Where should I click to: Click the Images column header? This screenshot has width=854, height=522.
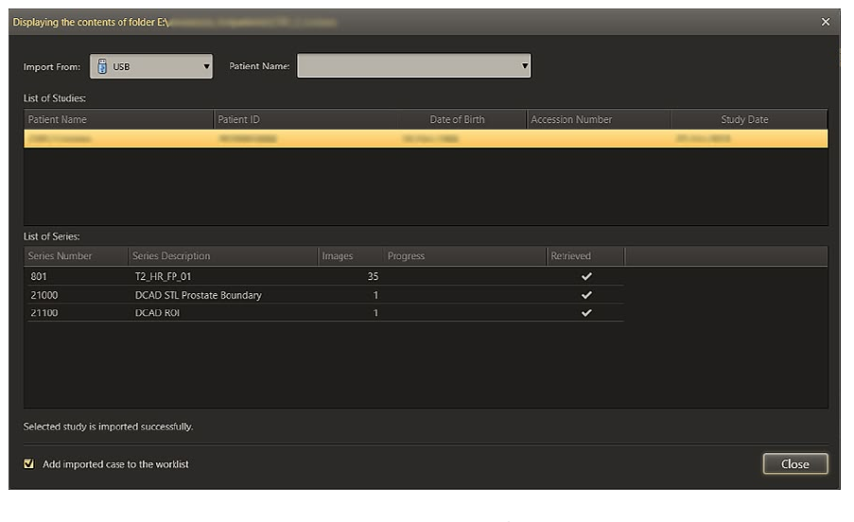pyautogui.click(x=350, y=256)
